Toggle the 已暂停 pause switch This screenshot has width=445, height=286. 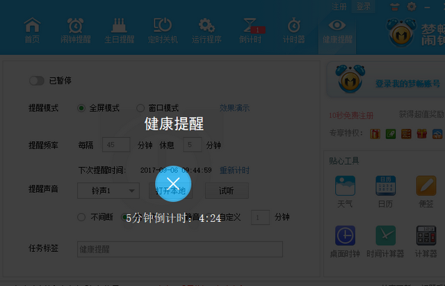pyautogui.click(x=37, y=81)
